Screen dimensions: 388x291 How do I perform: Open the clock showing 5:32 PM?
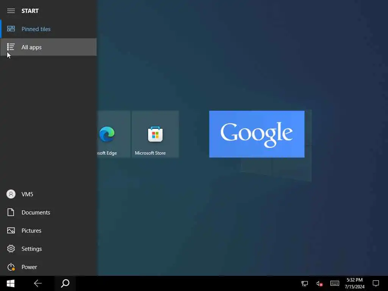pos(354,283)
